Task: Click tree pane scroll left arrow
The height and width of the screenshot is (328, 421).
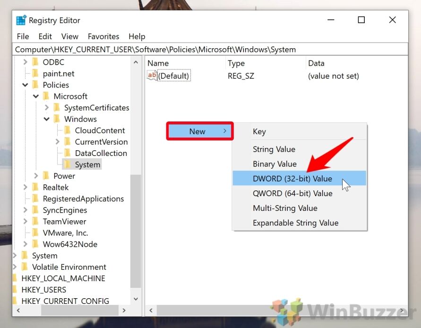Action: click(x=18, y=310)
